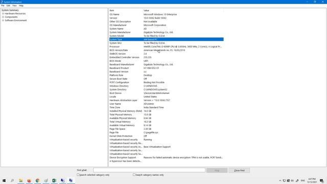Select the Kernel DMA Protection row

166,136
